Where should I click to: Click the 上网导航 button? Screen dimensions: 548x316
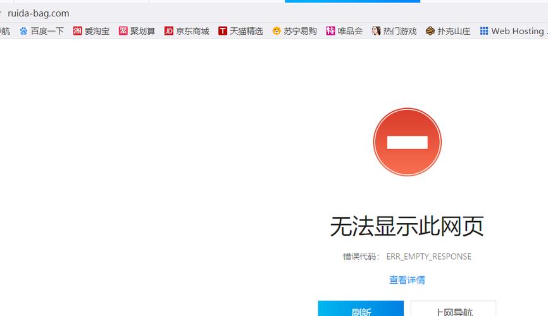pos(453,308)
